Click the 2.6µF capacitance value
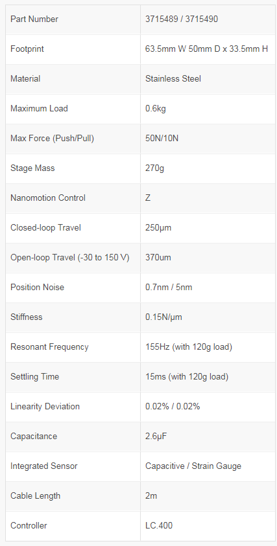Image resolution: width=277 pixels, height=546 pixels. point(156,437)
